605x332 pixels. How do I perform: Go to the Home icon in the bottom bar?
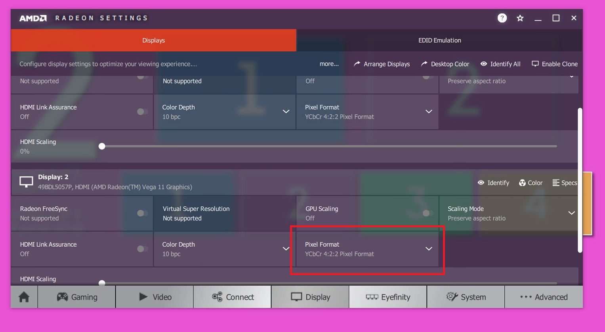[x=24, y=297]
